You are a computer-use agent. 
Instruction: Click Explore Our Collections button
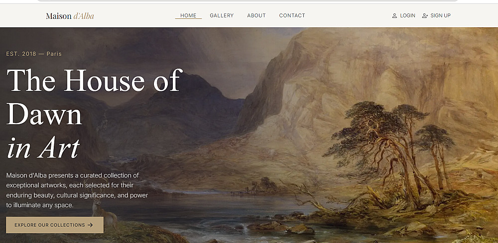click(x=55, y=225)
